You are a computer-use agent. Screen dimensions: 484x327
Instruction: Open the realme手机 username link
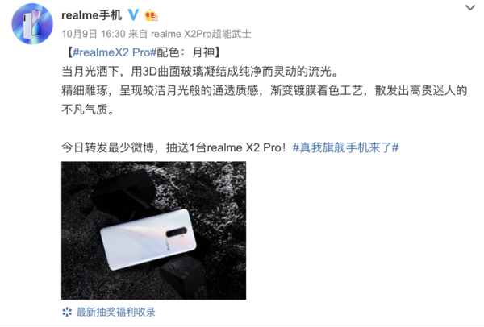[92, 15]
